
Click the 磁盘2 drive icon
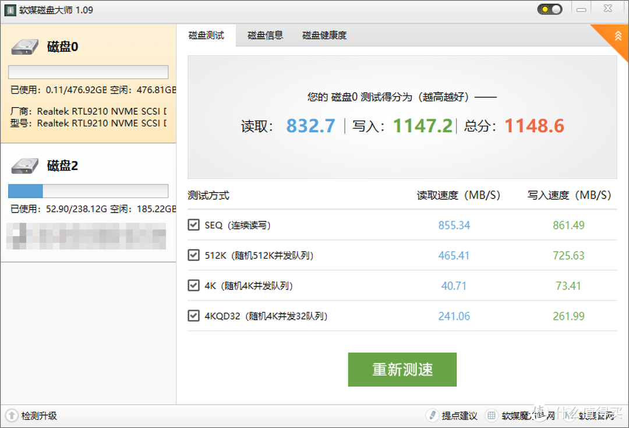[x=25, y=166]
